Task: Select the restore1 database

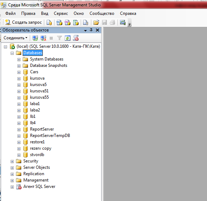Action: pyautogui.click(x=38, y=142)
